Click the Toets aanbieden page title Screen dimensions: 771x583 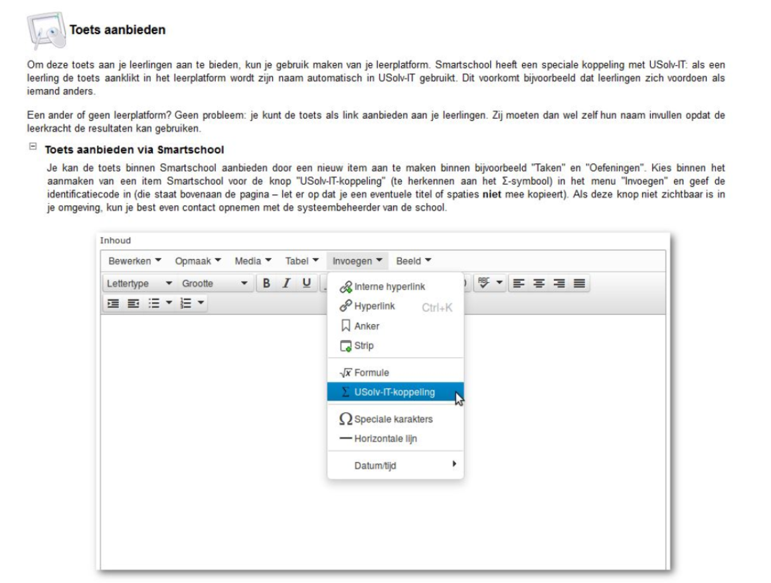coord(118,30)
